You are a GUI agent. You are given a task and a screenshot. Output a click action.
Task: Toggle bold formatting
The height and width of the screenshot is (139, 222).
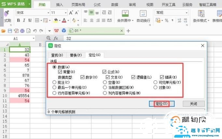pos(19,21)
